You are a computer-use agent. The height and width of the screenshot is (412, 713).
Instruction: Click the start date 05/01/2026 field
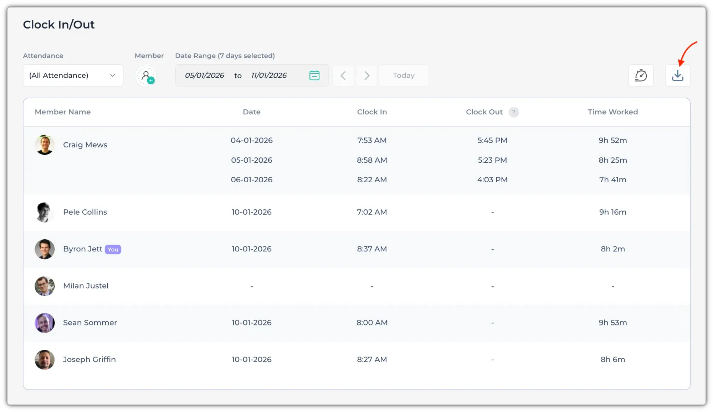click(x=204, y=75)
